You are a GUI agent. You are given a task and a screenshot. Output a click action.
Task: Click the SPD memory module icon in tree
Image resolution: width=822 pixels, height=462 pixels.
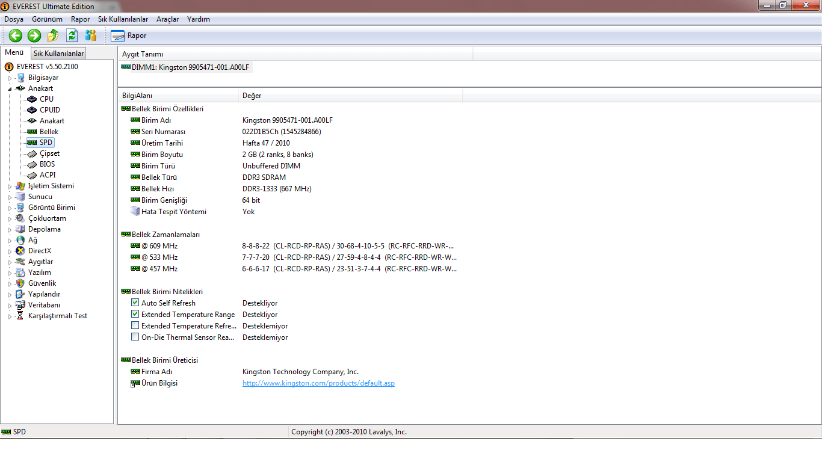[32, 143]
